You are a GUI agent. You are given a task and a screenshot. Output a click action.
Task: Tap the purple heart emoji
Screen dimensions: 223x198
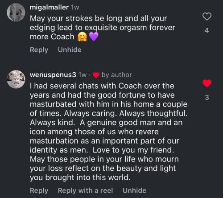pyautogui.click(x=94, y=37)
